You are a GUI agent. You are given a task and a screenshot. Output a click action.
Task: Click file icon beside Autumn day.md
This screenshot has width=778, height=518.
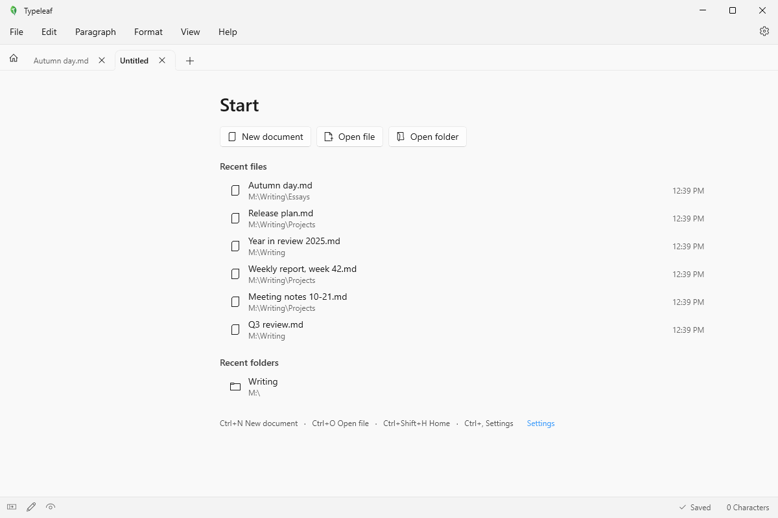(235, 190)
